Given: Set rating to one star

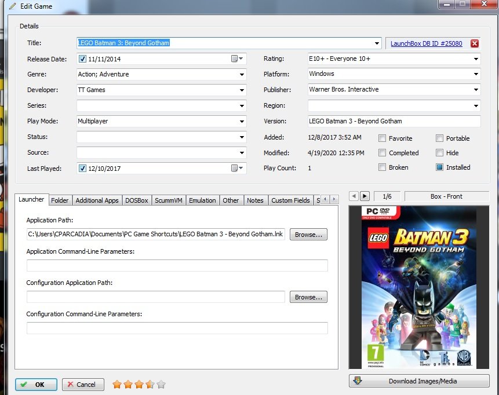Looking at the screenshot, I should coord(117,385).
